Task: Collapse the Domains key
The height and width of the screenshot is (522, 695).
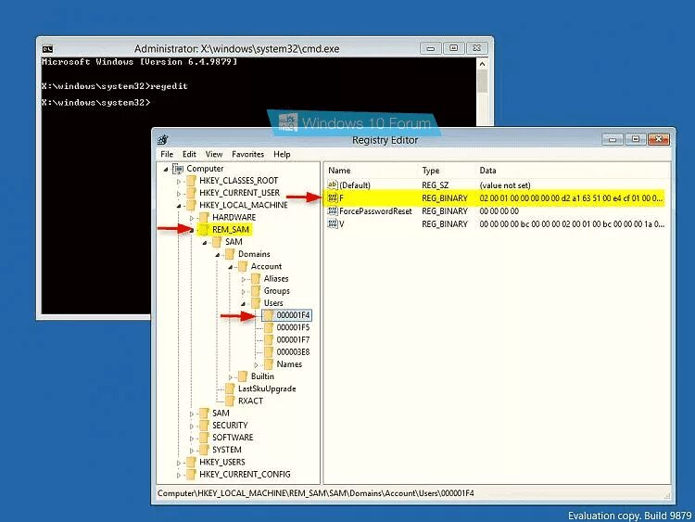Action: coord(217,255)
